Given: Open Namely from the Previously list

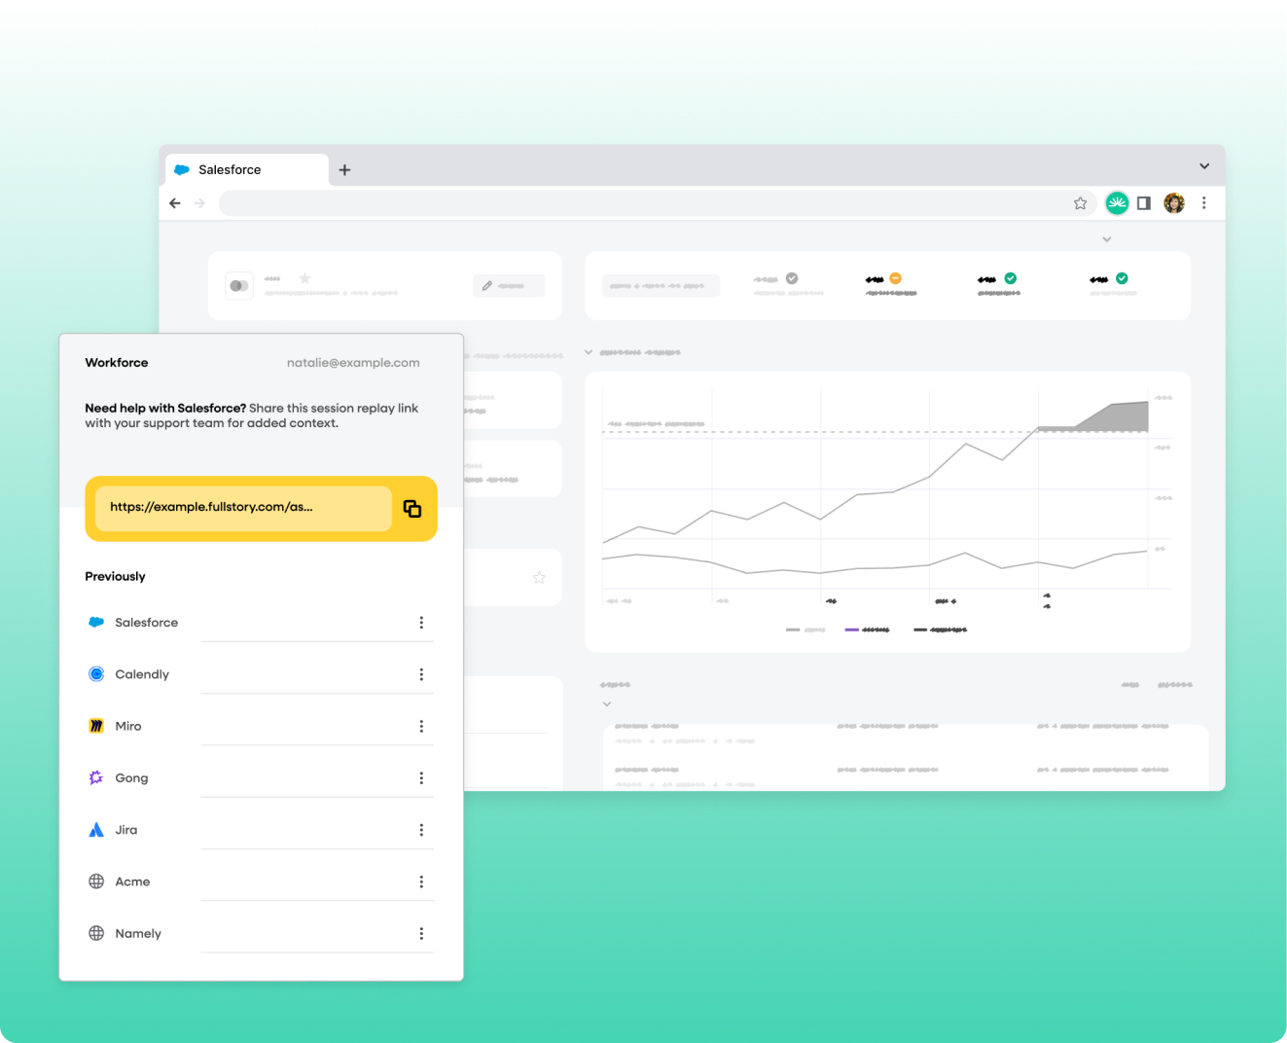Looking at the screenshot, I should coord(138,933).
